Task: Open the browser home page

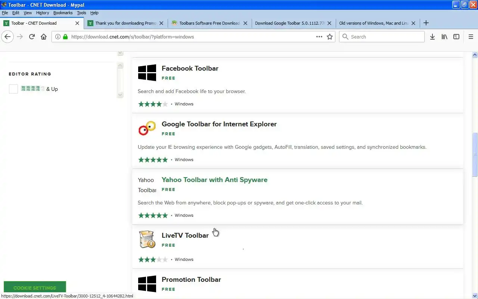Action: (x=44, y=37)
